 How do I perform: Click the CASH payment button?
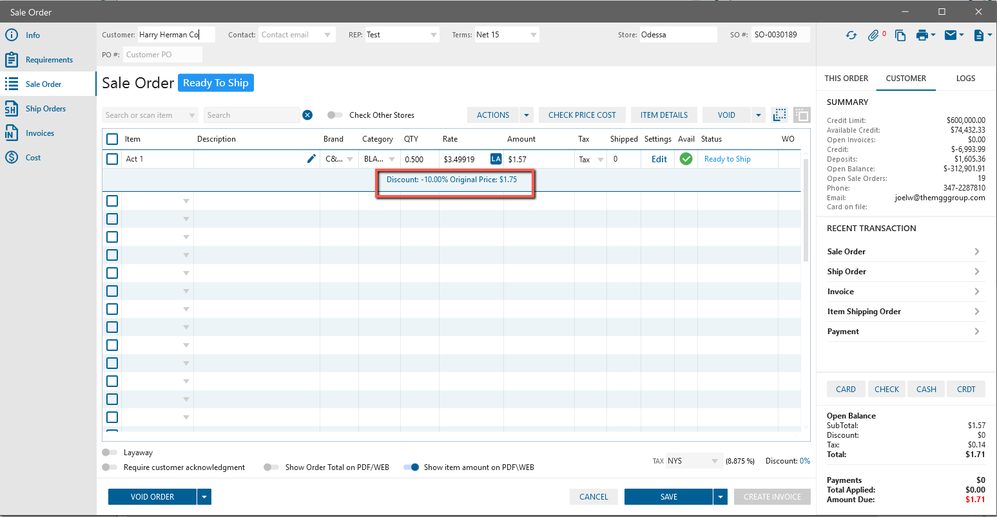coord(926,389)
